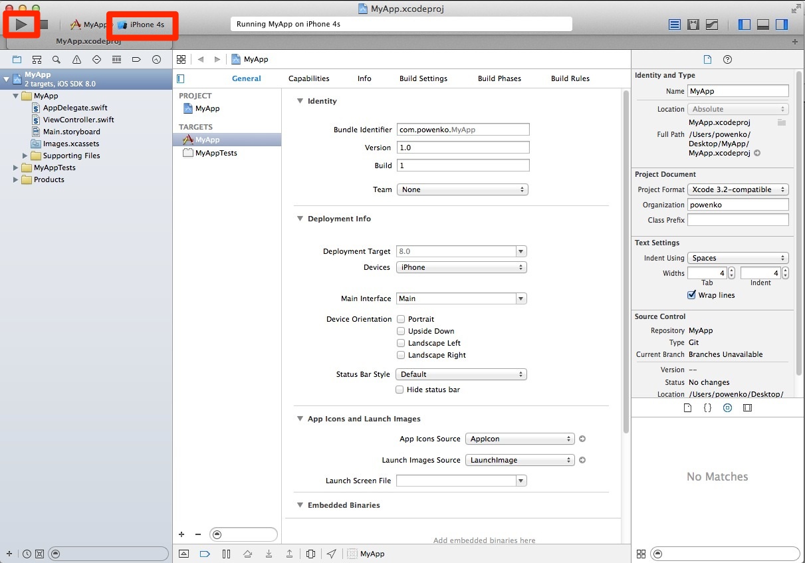Switch to the General tab
The width and height of the screenshot is (805, 563).
pyautogui.click(x=247, y=78)
